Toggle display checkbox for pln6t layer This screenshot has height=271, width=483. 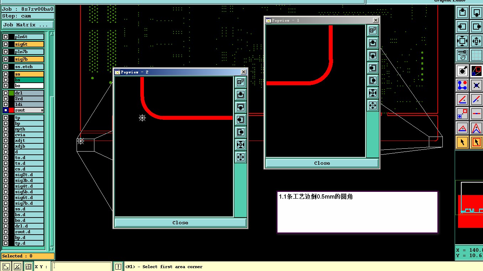point(6,37)
